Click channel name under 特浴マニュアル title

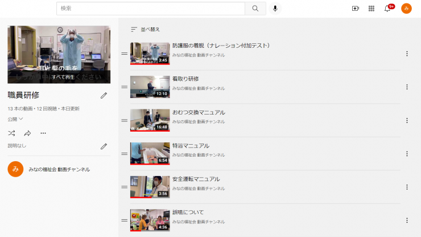pyautogui.click(x=199, y=155)
